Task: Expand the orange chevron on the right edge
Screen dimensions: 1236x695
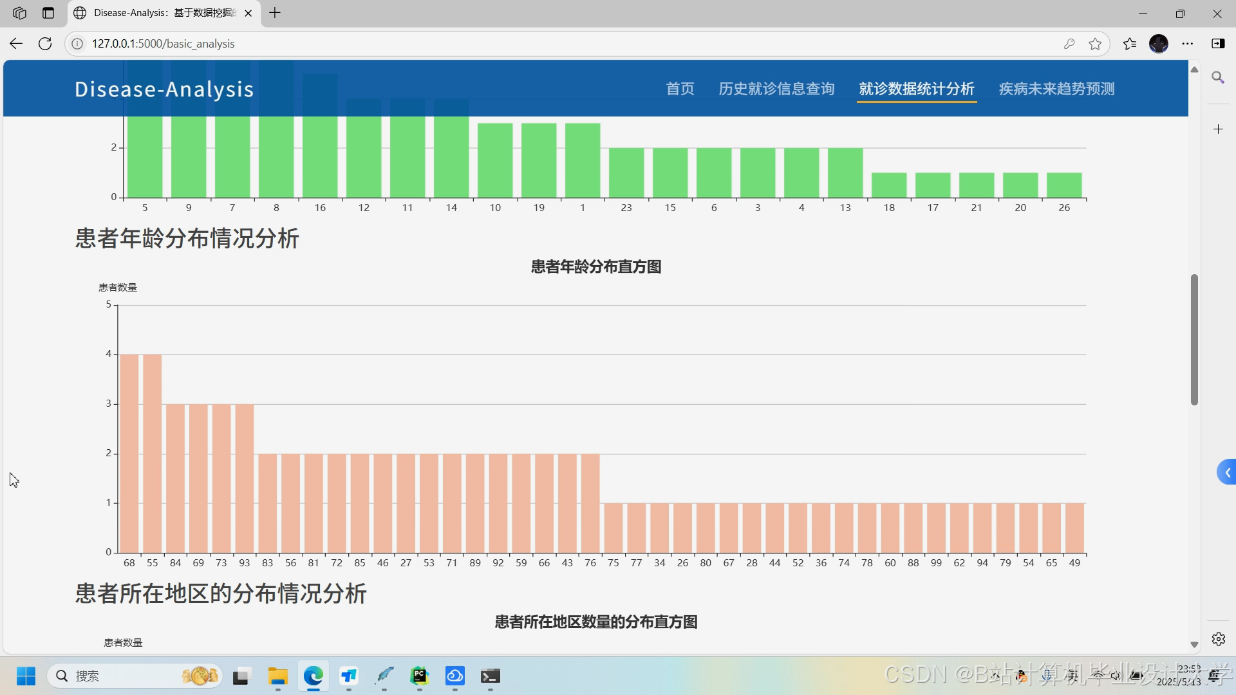Action: click(1228, 472)
